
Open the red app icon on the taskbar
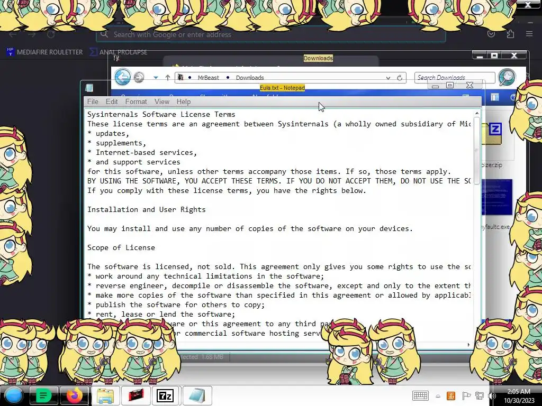click(136, 395)
